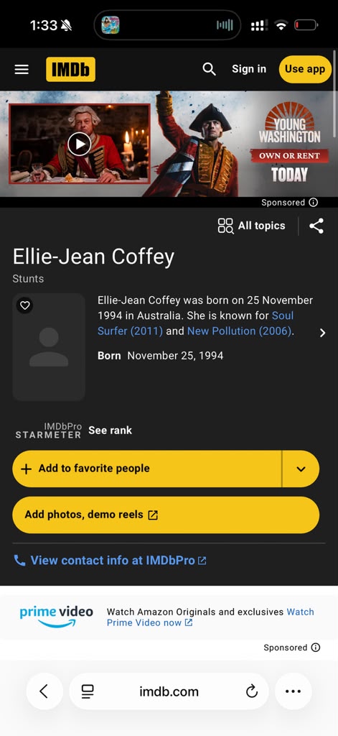The height and width of the screenshot is (736, 338).
Task: Open the search magnifier icon
Action: [x=209, y=70]
